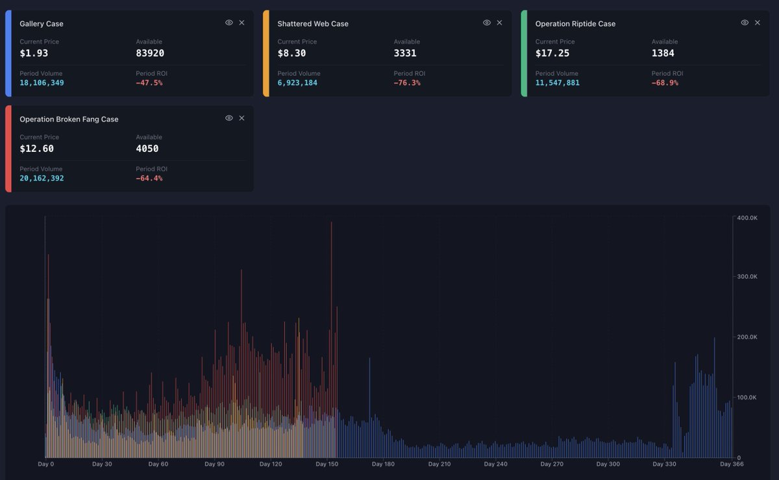
Task: Remove the Shattered Web Case card
Action: click(x=500, y=23)
